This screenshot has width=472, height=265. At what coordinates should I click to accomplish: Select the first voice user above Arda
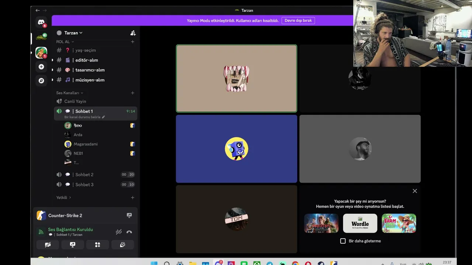point(100,126)
